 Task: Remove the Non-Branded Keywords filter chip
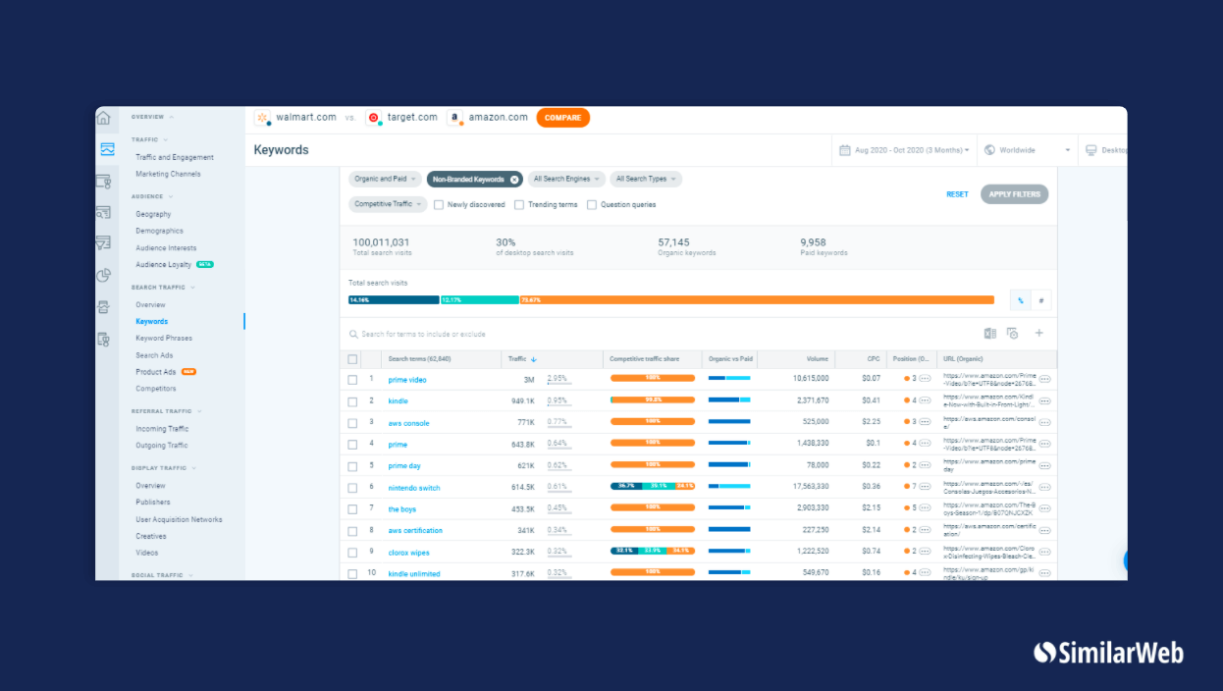click(514, 180)
